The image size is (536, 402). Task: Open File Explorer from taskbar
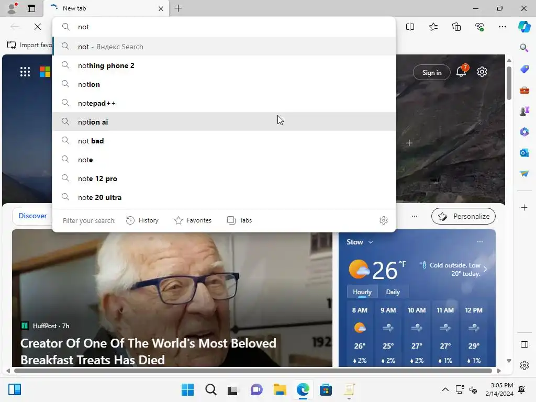point(280,389)
